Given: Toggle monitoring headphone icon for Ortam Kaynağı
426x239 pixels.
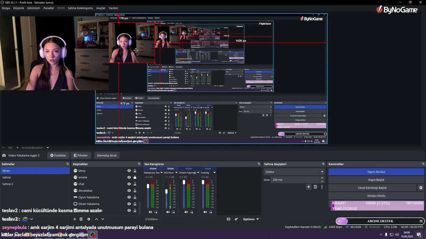Looking at the screenshot, I should click(191, 212).
